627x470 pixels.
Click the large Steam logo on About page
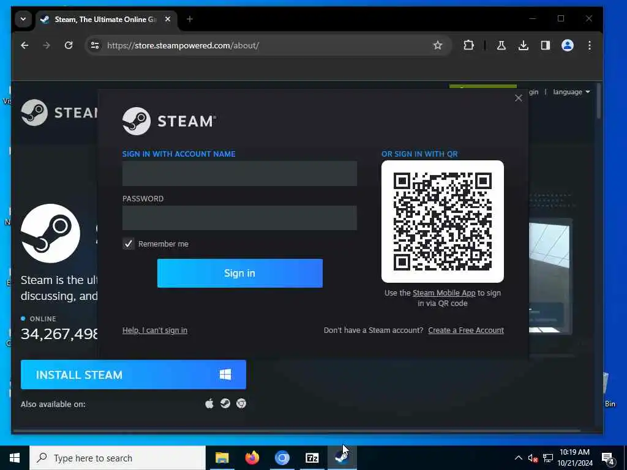pyautogui.click(x=50, y=233)
